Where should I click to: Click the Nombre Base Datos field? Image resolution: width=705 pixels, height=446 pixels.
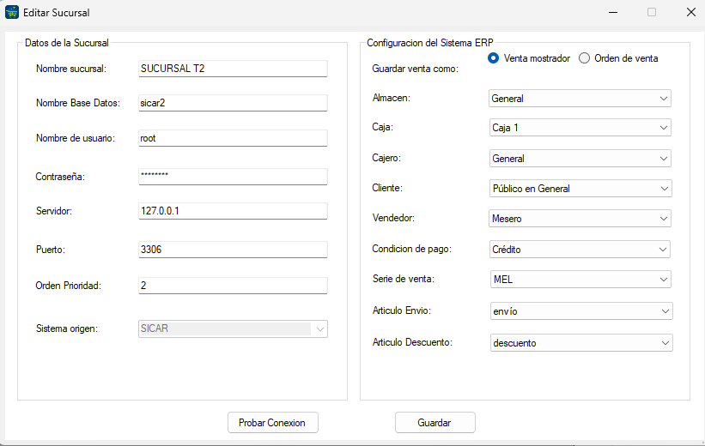[x=233, y=103]
